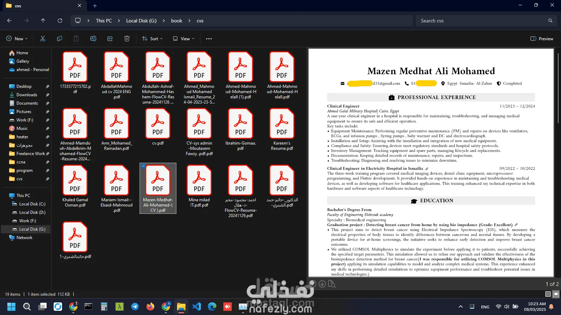
Task: Open the New dropdown menu
Action: point(17,38)
